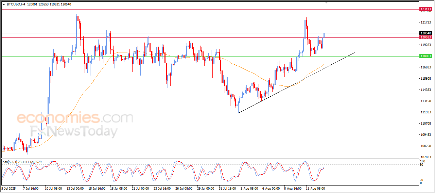Click the 109483 price axis value
435x193 pixels.
tap(426, 135)
